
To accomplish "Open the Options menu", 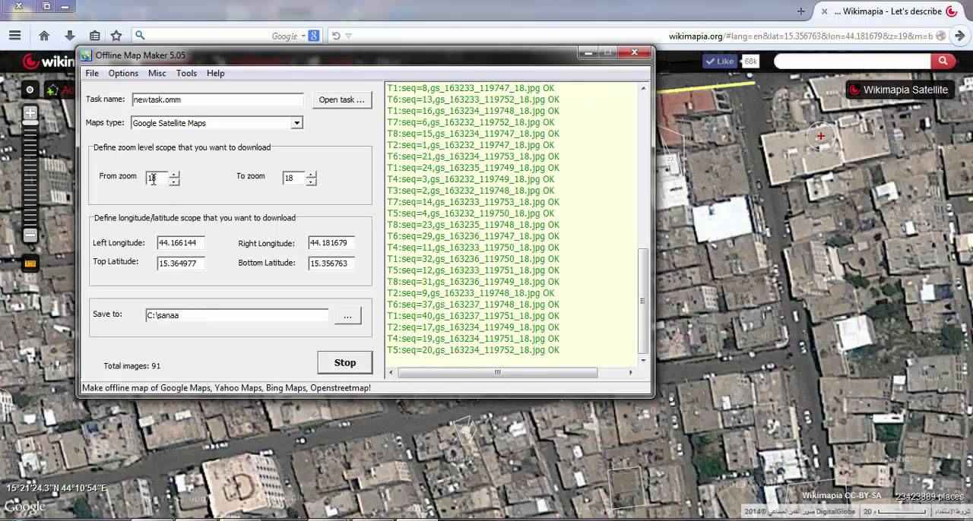I will 123,74.
